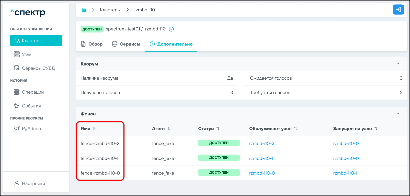Click the home icon in breadcrumb
This screenshot has width=410, height=196.
[84, 10]
